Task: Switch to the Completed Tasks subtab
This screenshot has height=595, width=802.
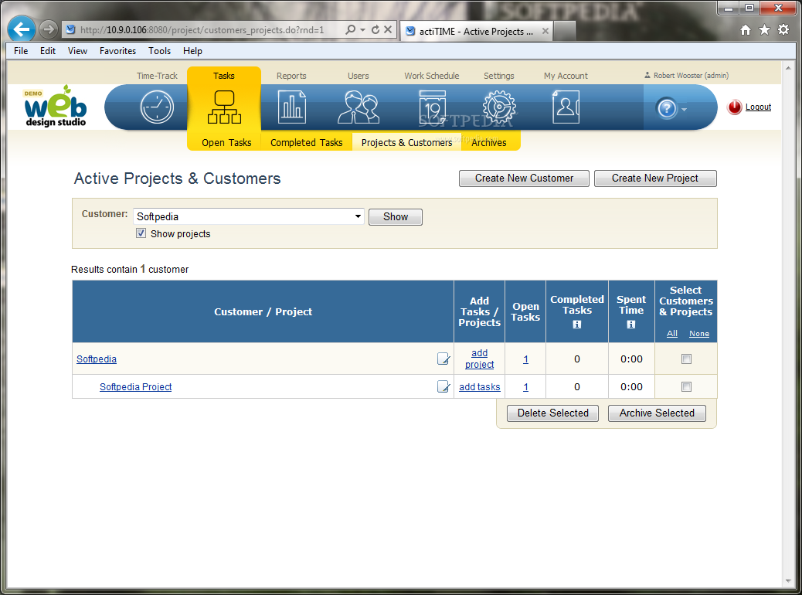Action: 307,142
